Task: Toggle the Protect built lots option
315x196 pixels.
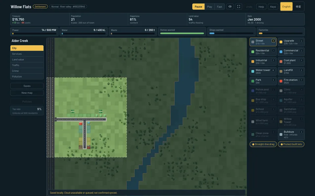Action: [x=291, y=144]
